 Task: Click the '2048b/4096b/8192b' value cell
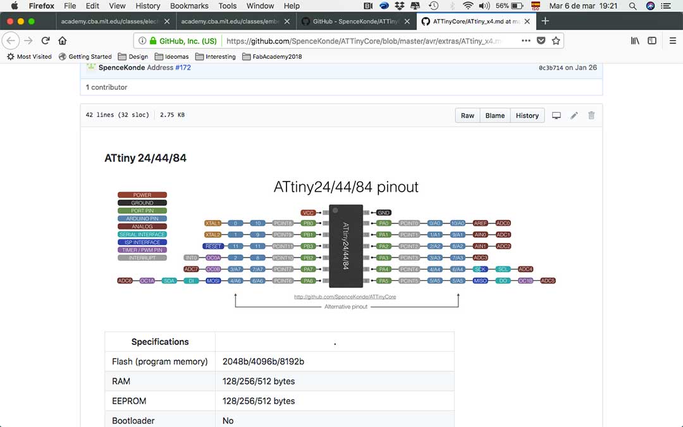click(x=335, y=362)
